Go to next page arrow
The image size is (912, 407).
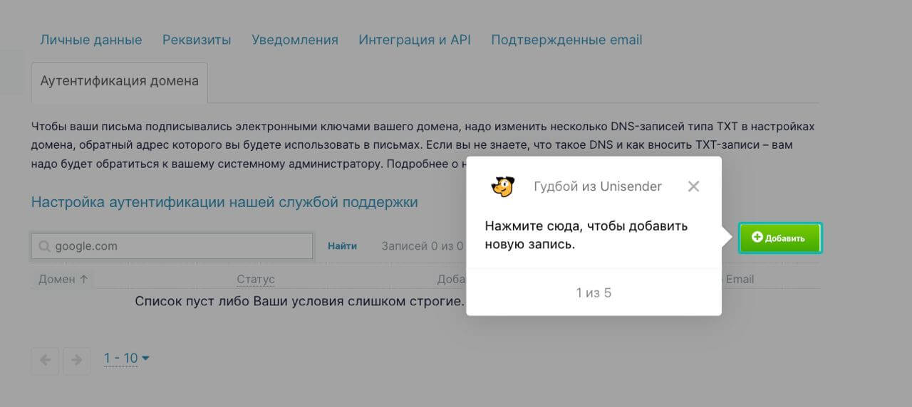pos(77,360)
